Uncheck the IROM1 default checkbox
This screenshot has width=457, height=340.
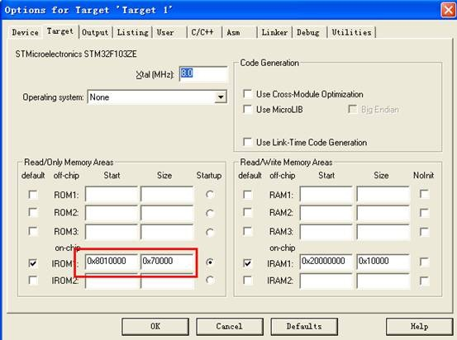33,263
